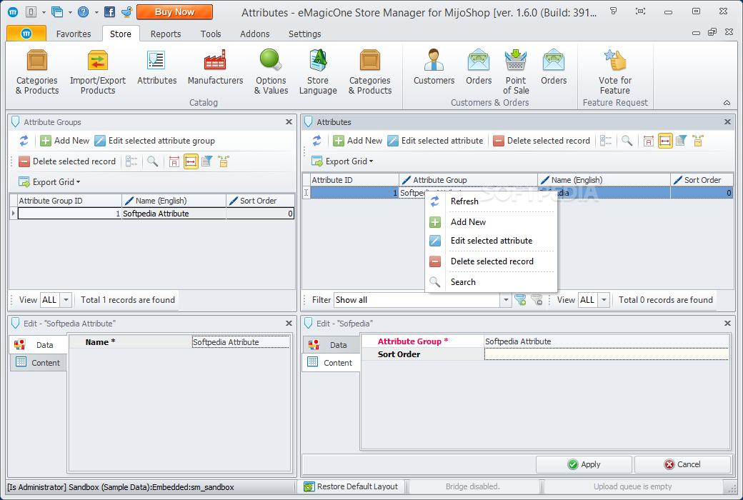Screen dimensions: 743x500
Task: Click filter icon in Attribute Groups toolbar
Action: pos(207,161)
